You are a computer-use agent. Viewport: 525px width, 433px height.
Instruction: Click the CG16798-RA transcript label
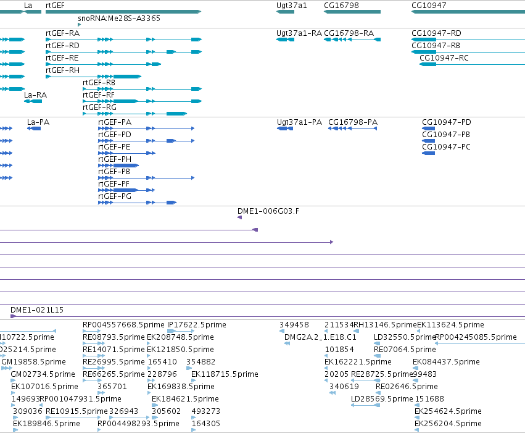(x=349, y=33)
